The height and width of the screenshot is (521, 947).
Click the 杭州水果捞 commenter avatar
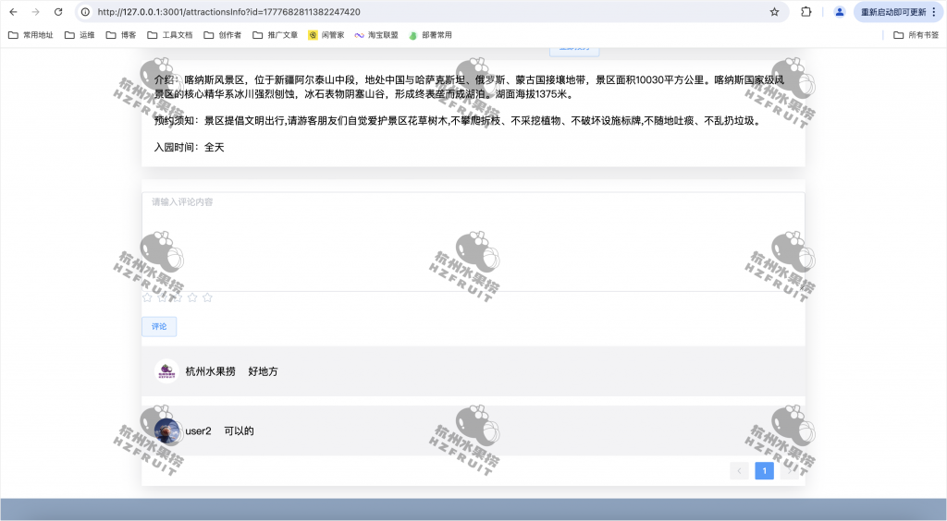166,371
